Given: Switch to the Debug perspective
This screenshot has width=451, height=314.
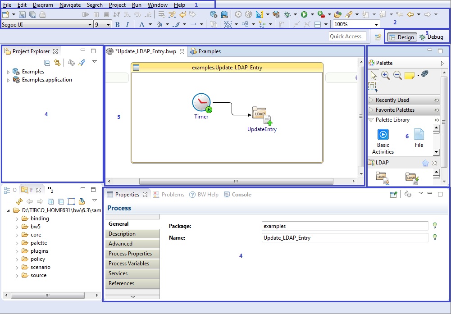Looking at the screenshot, I should (x=432, y=37).
